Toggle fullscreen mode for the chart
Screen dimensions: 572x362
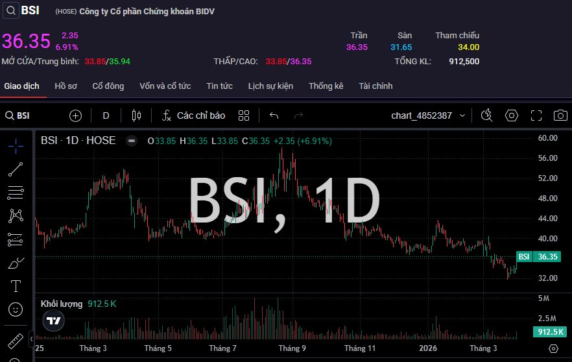[x=536, y=115]
